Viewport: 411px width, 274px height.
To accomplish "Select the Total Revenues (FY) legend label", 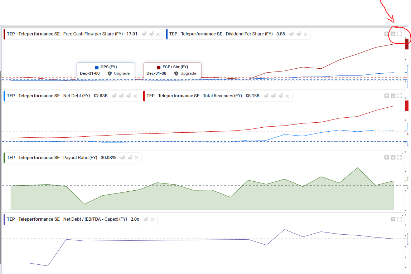I will click(x=223, y=96).
